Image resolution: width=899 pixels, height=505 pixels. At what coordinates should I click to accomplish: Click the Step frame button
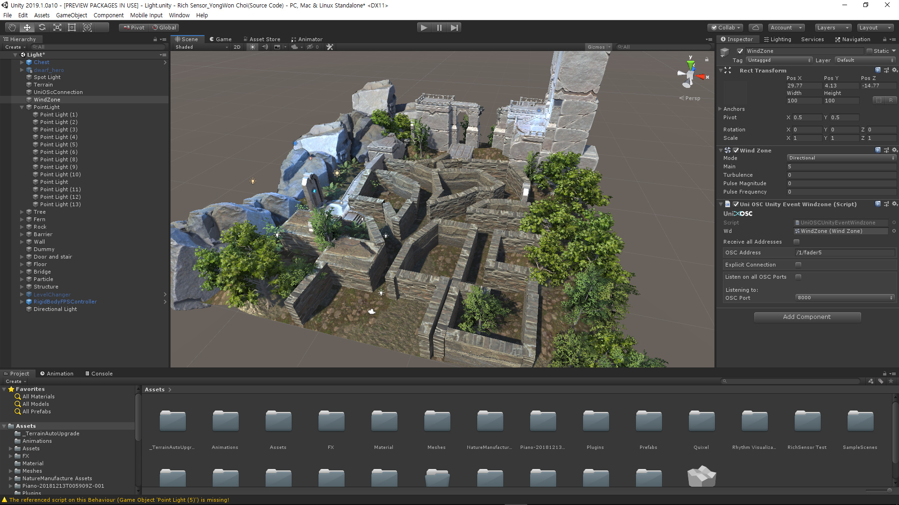click(x=454, y=28)
